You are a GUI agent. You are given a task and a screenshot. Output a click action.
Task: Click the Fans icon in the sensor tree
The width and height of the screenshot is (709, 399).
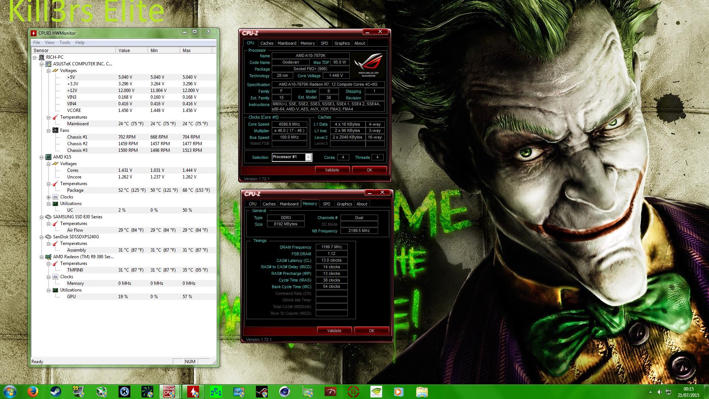[55, 130]
